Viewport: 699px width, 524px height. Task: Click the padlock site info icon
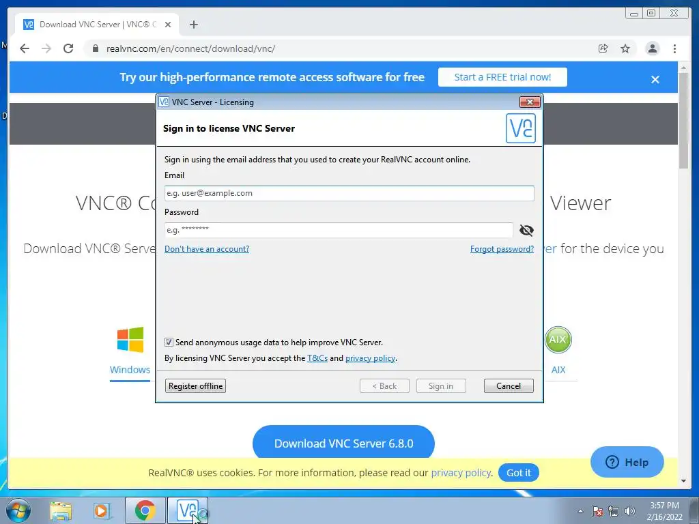click(96, 48)
